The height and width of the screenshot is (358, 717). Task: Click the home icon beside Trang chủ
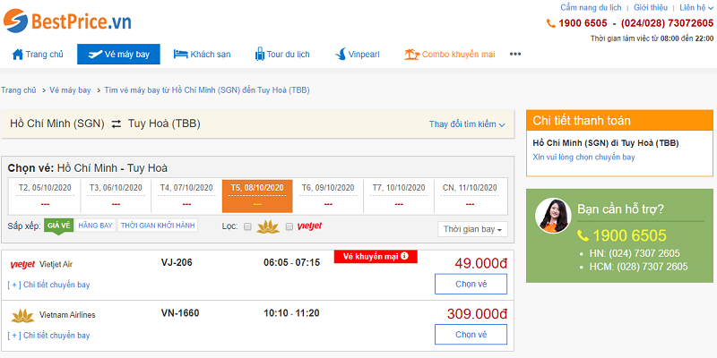click(17, 55)
